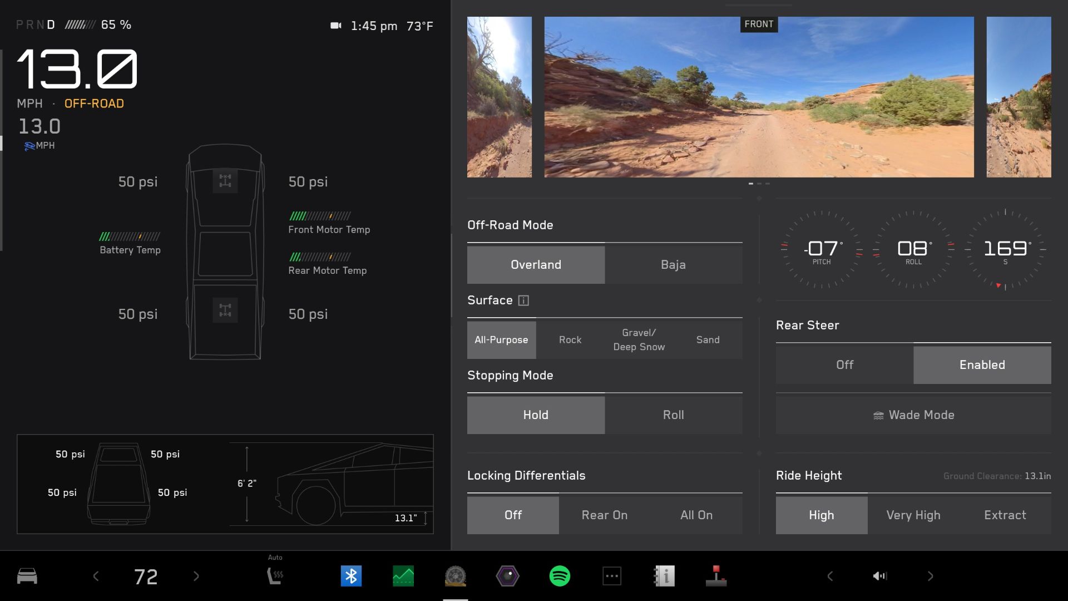1068x601 pixels.
Task: Expand the front camera view
Action: [x=759, y=96]
